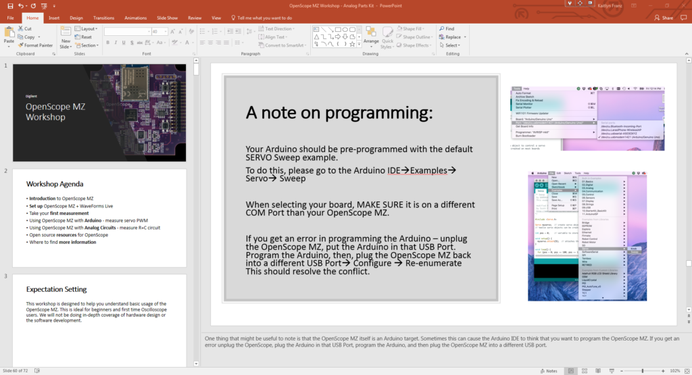The width and height of the screenshot is (692, 375).
Task: Open the font name combo box
Action: 128,32
